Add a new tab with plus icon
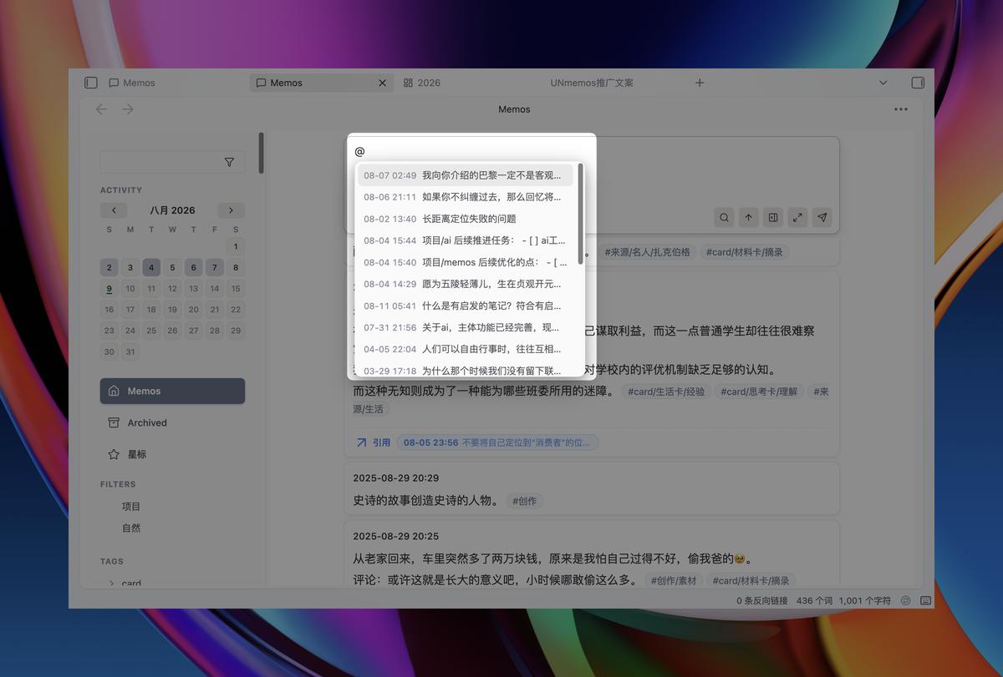 700,83
